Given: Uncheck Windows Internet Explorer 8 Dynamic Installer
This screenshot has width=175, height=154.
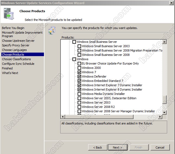Looking at the screenshot, I should click(x=79, y=89).
